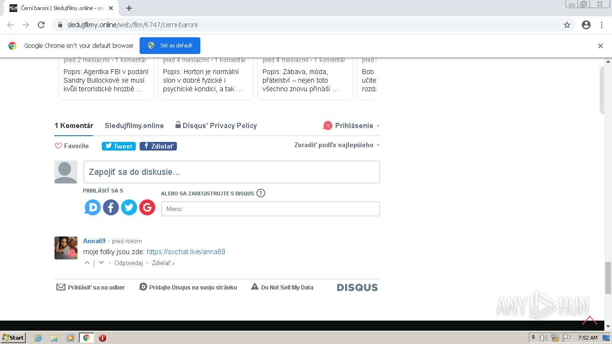The width and height of the screenshot is (612, 344).
Task: Open the Anna69 username profile link
Action: click(x=94, y=241)
